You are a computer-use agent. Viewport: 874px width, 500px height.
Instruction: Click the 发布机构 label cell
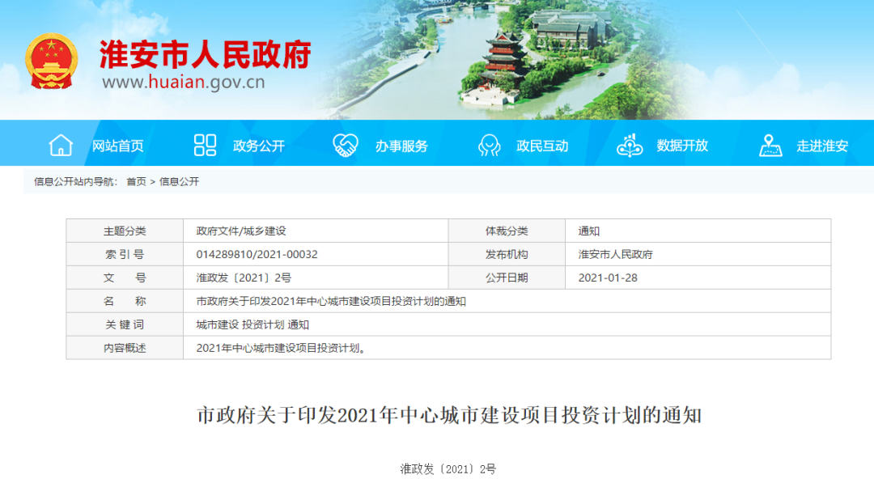pyautogui.click(x=507, y=254)
